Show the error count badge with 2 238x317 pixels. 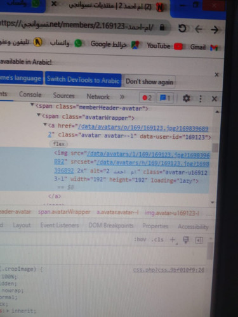pos(147,98)
